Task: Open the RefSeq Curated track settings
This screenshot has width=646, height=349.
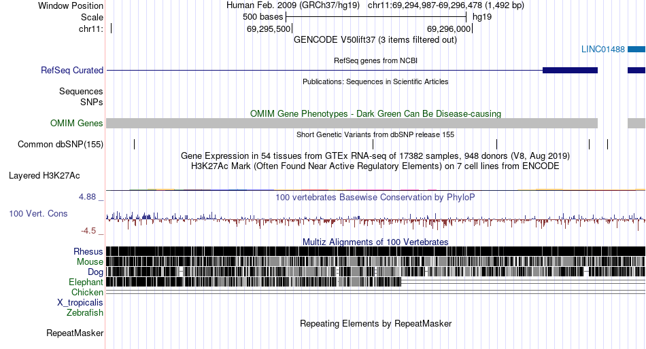Action: coord(71,71)
